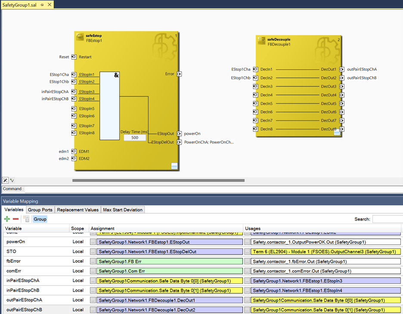
Task: Select the unassigned DecOut4 output port
Action: (342, 95)
